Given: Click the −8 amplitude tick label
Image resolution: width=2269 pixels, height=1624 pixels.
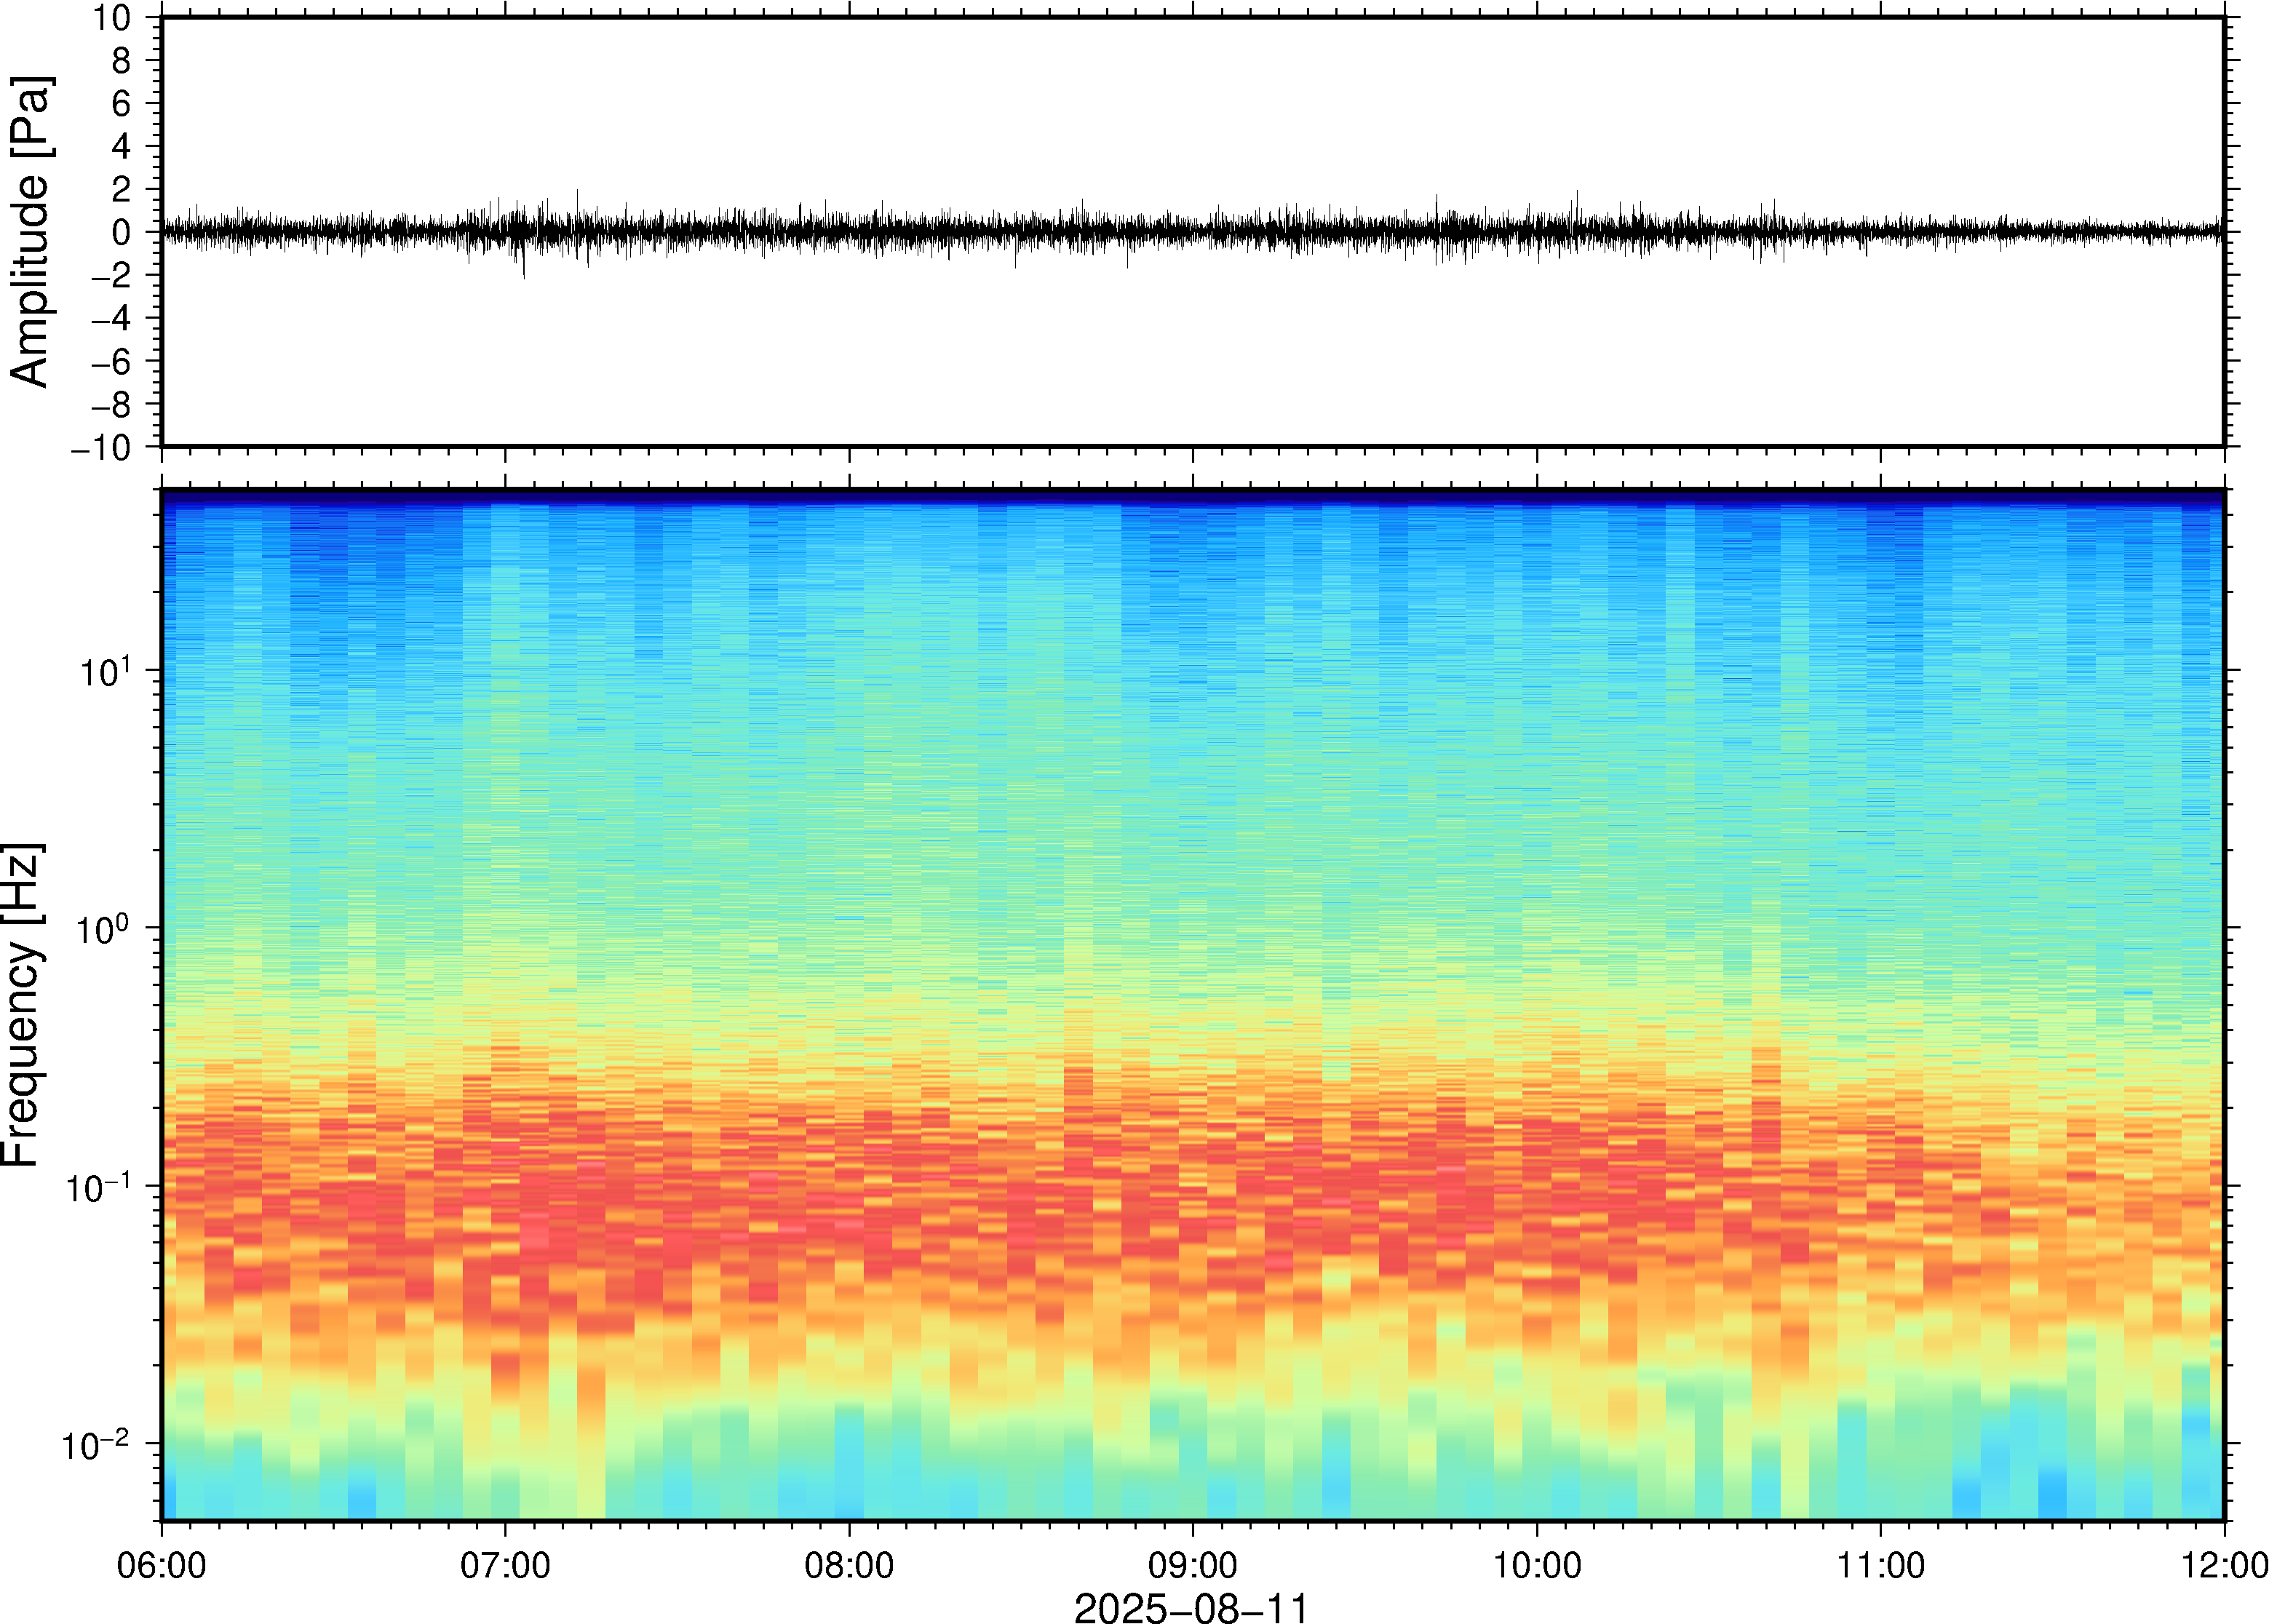Looking at the screenshot, I should [112, 404].
